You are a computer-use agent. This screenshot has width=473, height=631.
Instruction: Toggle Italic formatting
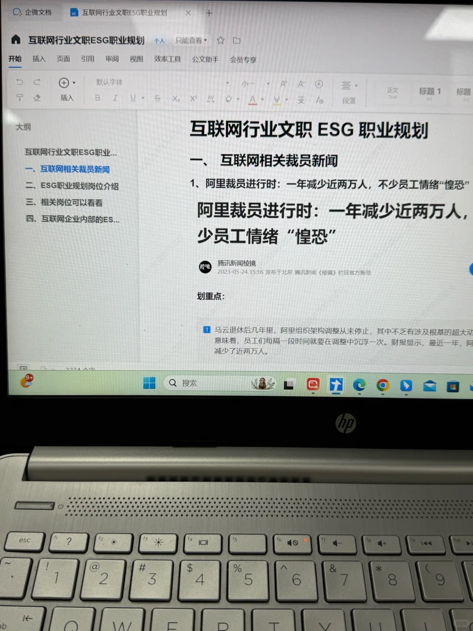pyautogui.click(x=115, y=98)
